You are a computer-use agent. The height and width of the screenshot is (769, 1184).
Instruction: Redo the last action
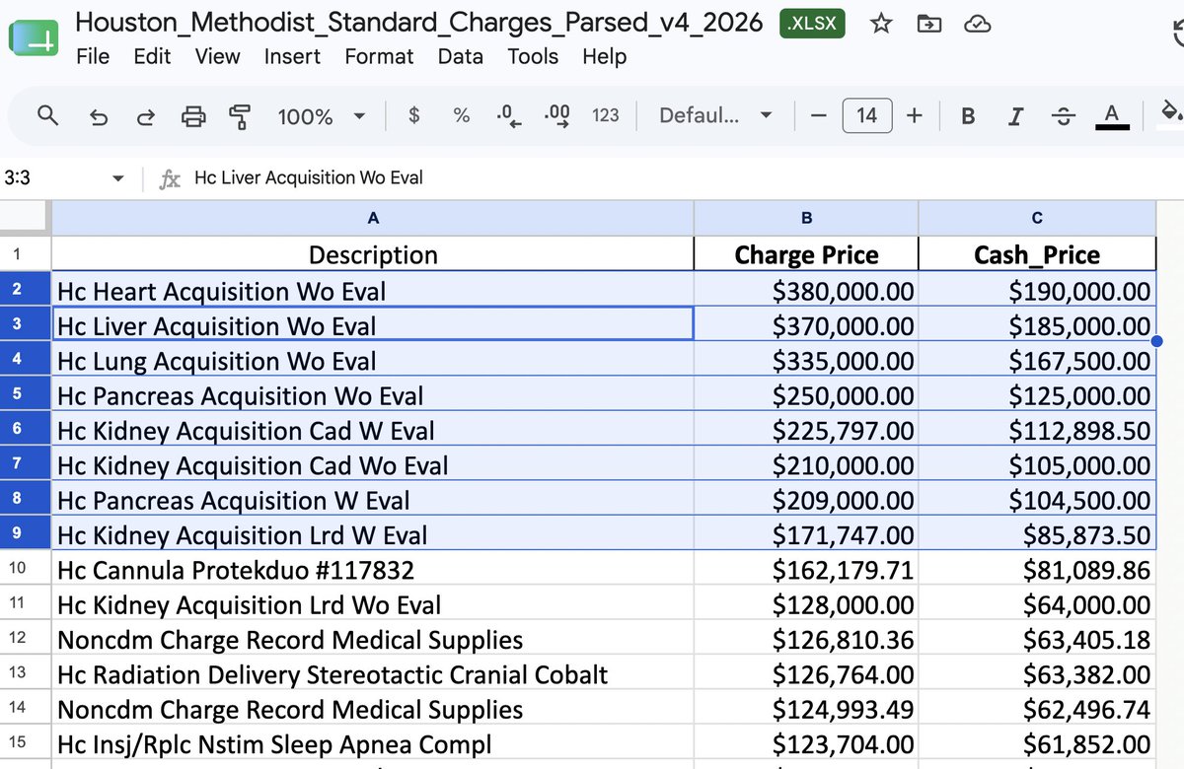tap(145, 116)
